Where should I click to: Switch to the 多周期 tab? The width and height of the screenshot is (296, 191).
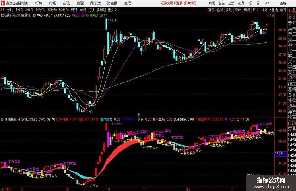point(101,10)
